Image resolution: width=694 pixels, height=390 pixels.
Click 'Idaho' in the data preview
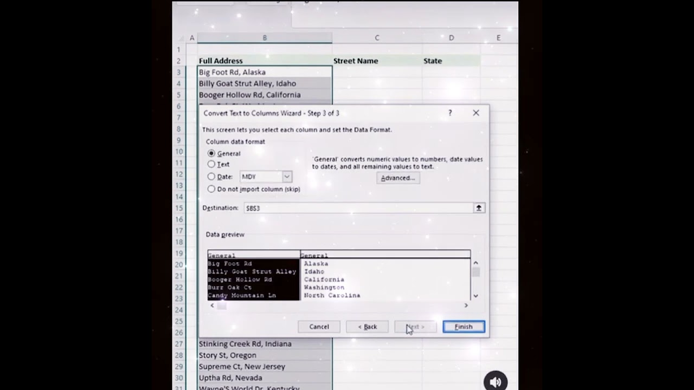[x=314, y=271]
